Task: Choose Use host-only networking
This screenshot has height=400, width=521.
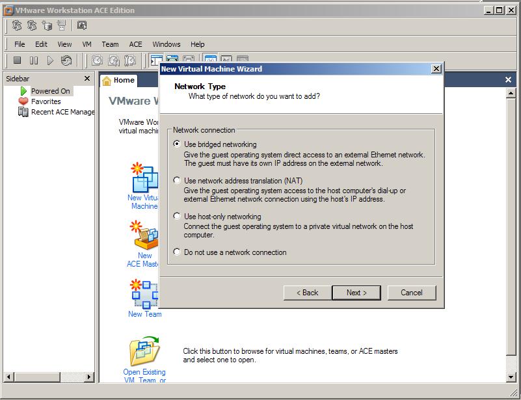Action: pyautogui.click(x=178, y=217)
